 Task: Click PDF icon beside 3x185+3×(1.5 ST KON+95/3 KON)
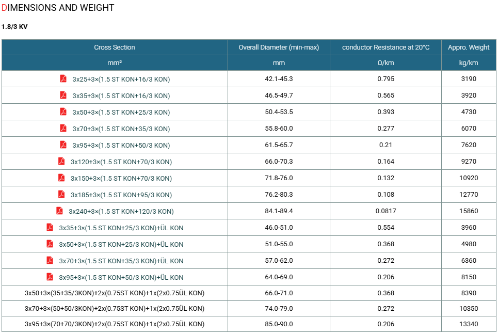tap(61, 194)
